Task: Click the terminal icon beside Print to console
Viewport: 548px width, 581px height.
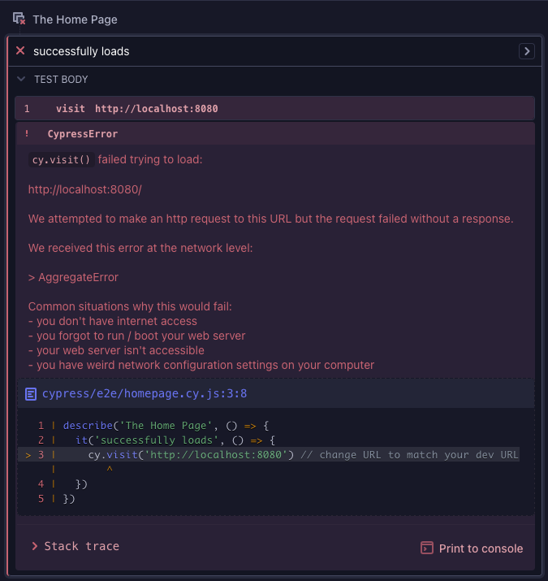Action: (427, 548)
